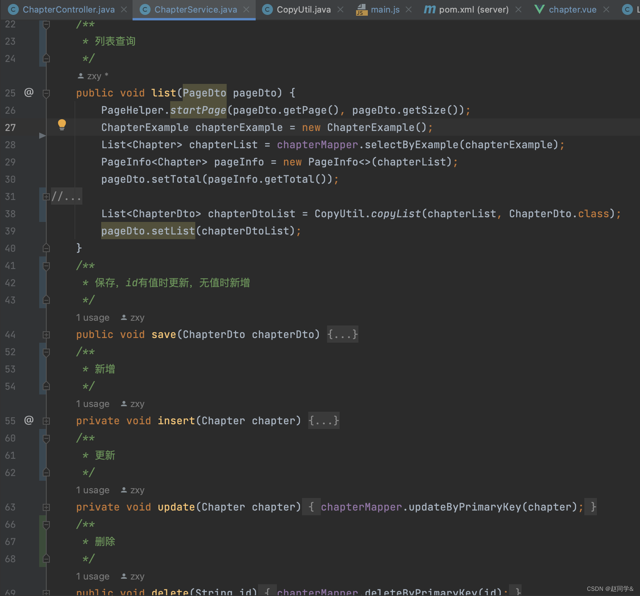The image size is (640, 596).
Task: Click the JS file icon on main.js tab
Action: (x=361, y=9)
